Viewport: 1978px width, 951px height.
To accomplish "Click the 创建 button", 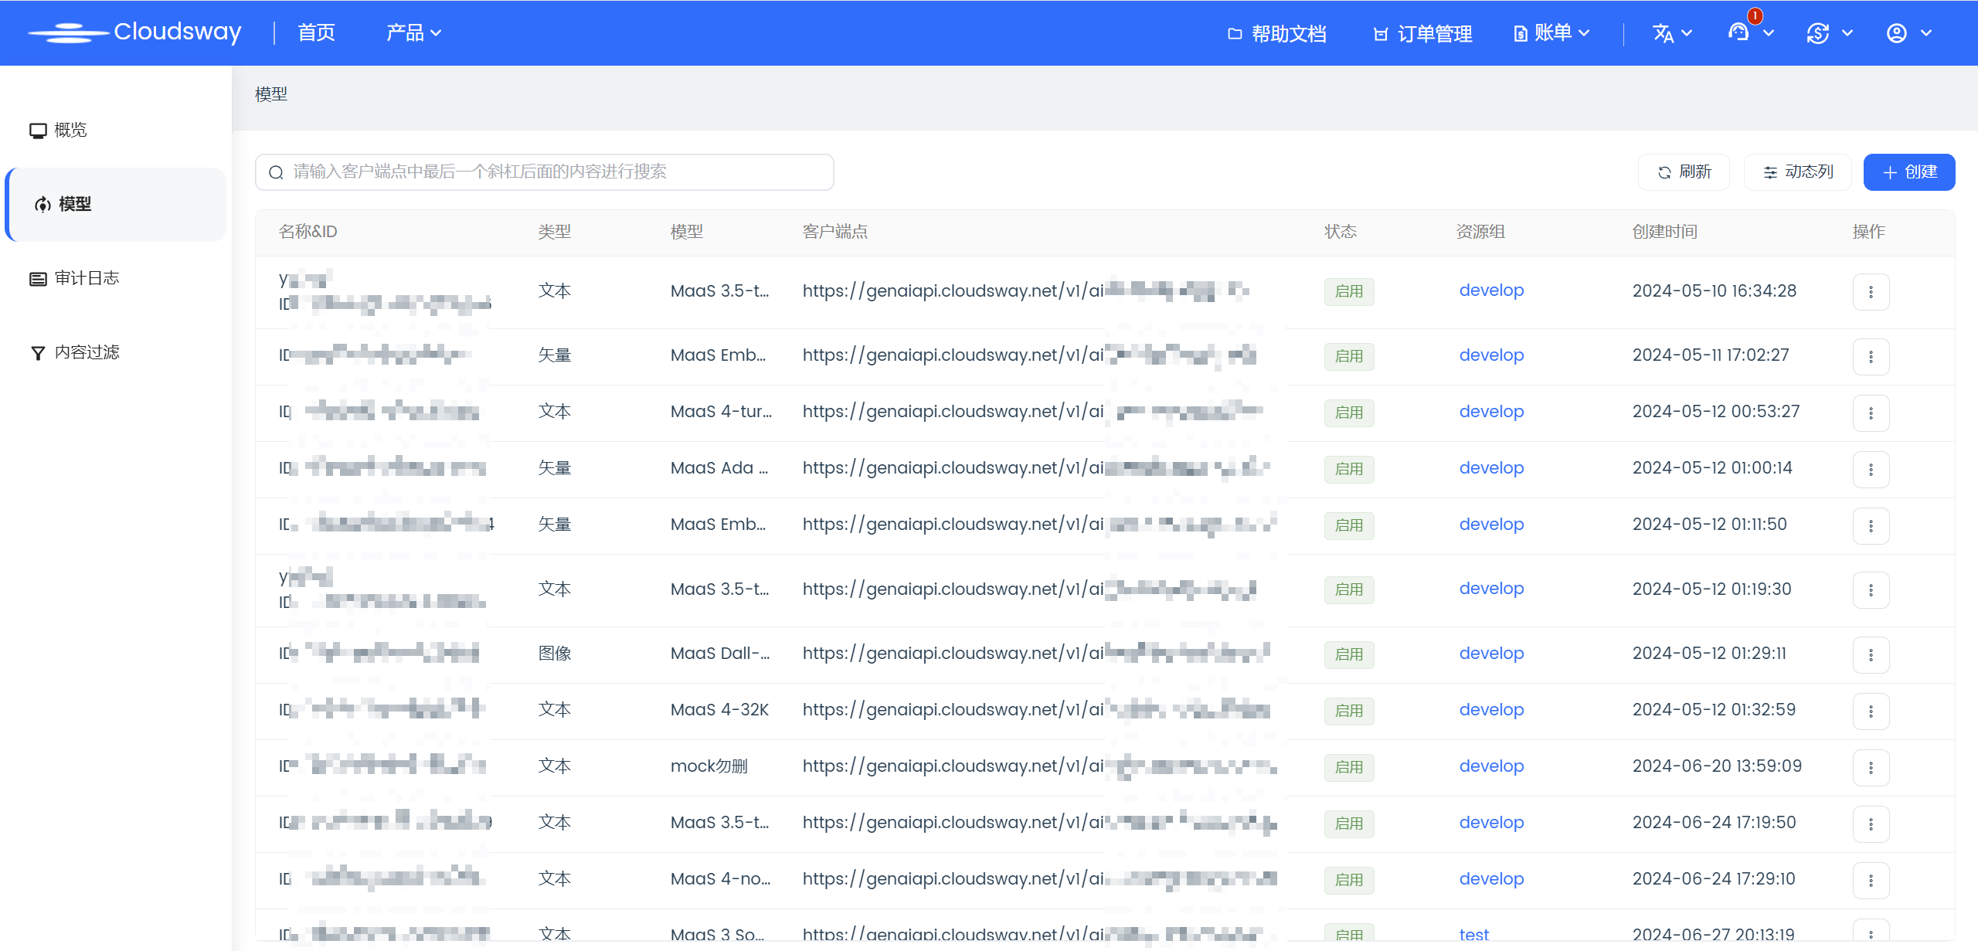I will coord(1908,172).
